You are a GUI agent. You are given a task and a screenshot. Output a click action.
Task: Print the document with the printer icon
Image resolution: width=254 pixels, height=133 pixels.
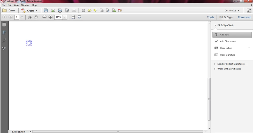click(60, 11)
